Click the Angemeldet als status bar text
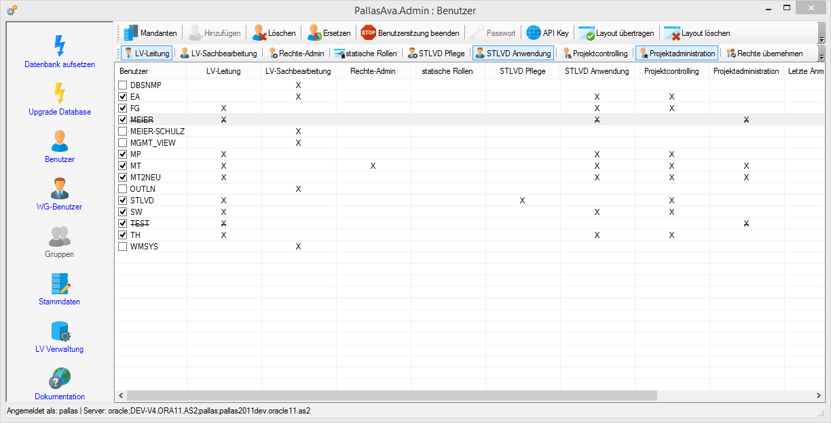The height and width of the screenshot is (423, 831). click(x=42, y=411)
